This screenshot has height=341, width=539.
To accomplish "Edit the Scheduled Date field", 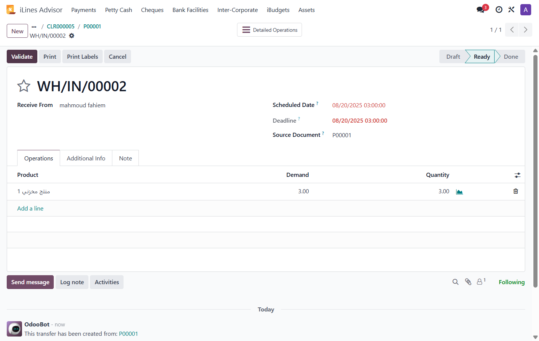I will pyautogui.click(x=359, y=105).
